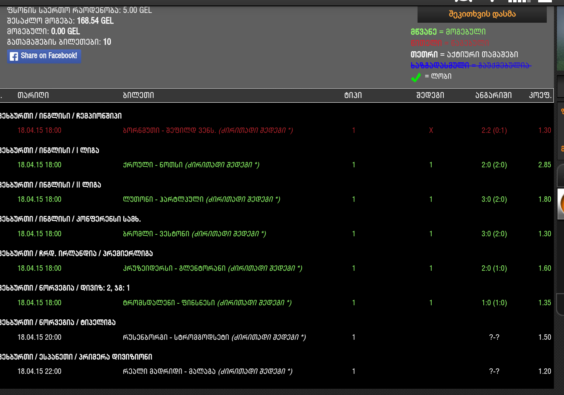Click the 3:0 (2:0) score for ლუთონი

click(x=494, y=199)
